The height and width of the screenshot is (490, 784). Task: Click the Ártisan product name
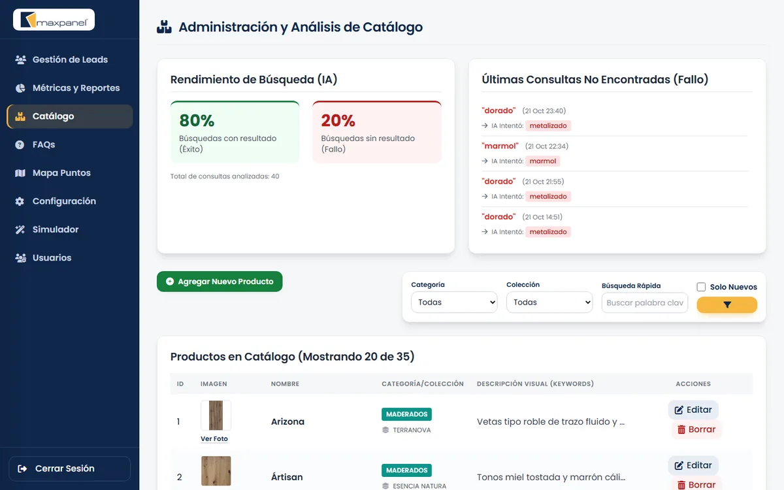287,477
